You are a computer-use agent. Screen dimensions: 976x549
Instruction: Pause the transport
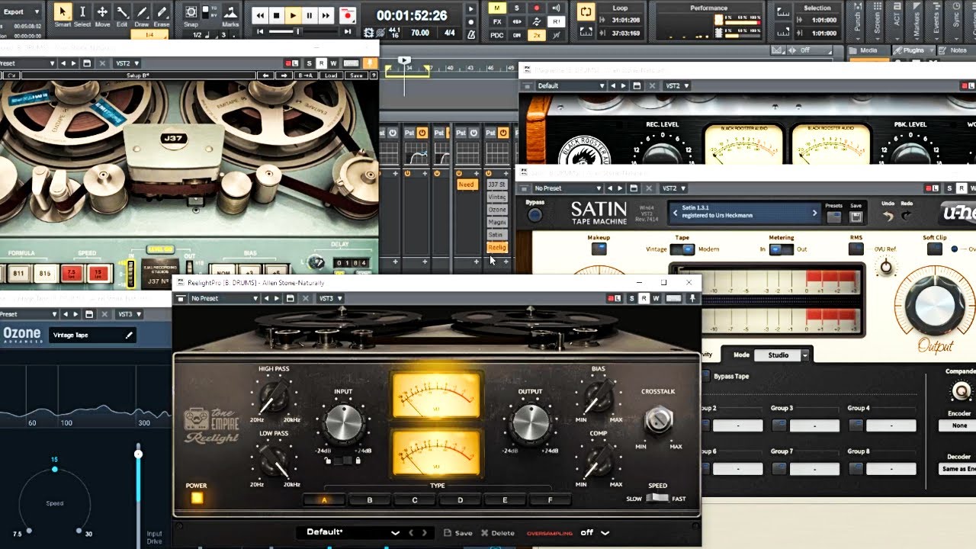coord(310,15)
